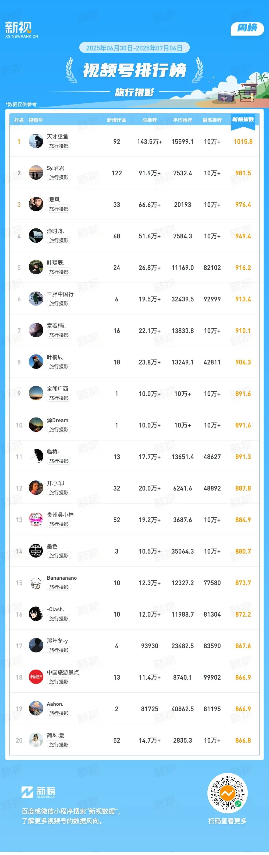Click Banananano's cartoon dog avatar

click(36, 582)
